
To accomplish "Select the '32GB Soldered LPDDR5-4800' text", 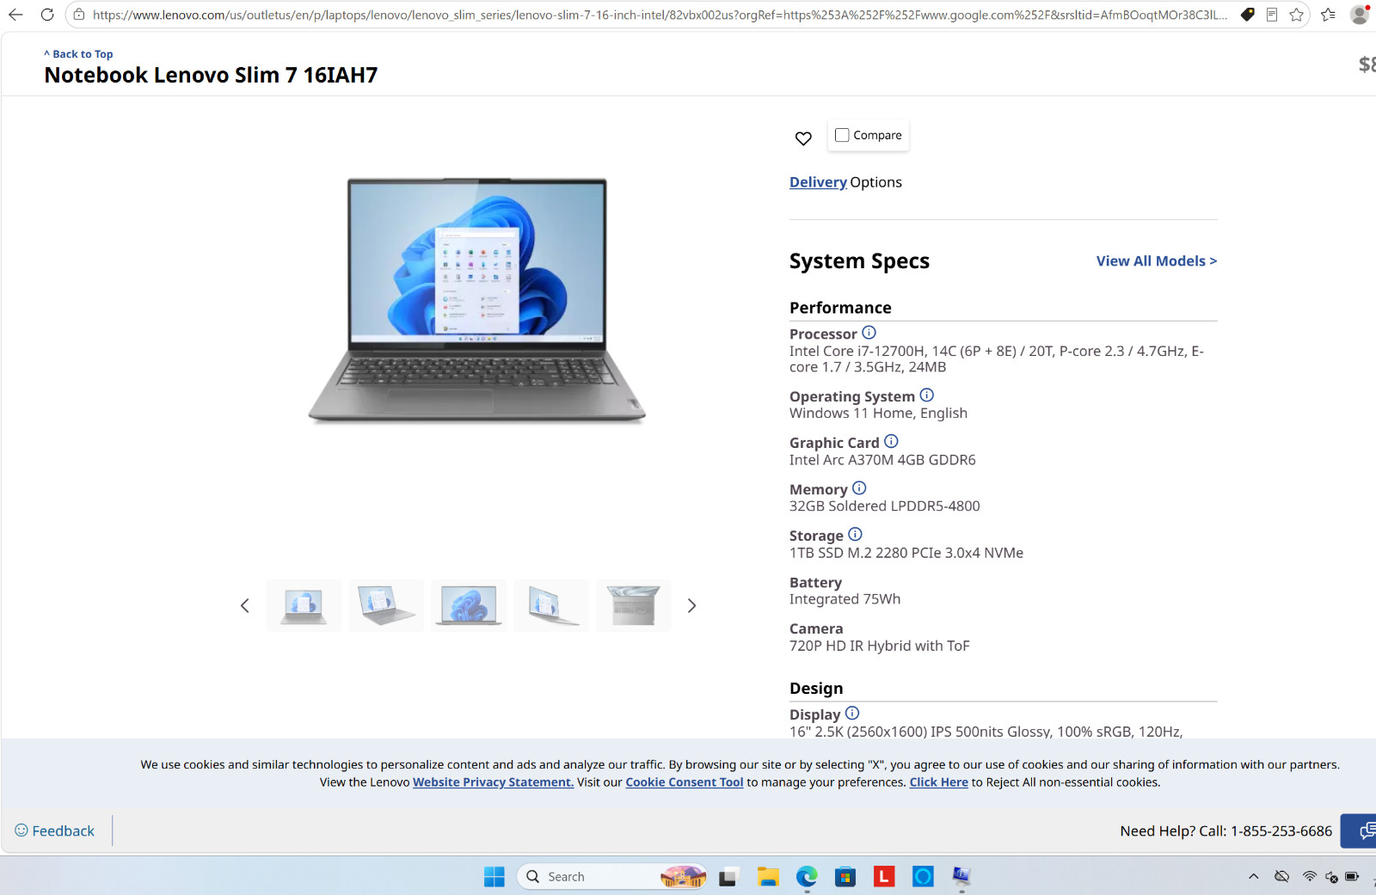I will point(885,506).
